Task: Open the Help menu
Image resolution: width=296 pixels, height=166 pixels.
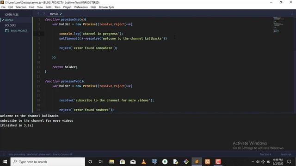Action: point(93,7)
